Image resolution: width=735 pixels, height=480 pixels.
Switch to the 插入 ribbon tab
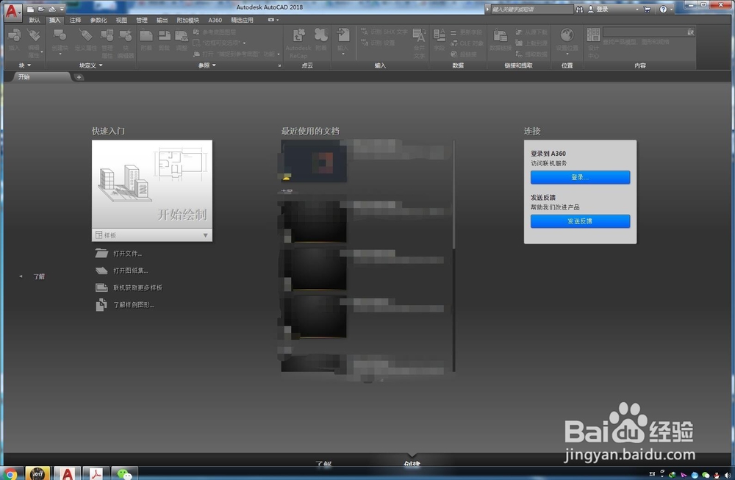[x=55, y=20]
